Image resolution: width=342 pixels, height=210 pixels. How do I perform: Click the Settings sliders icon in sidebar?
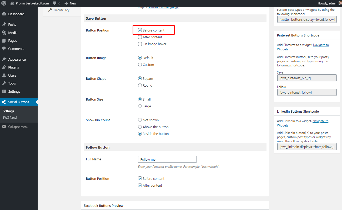4,91
